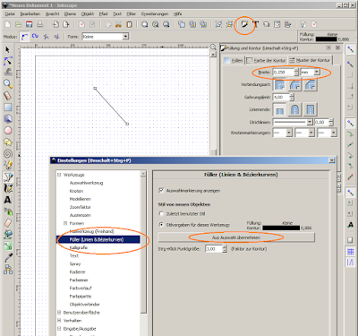358x336 pixels.
Task: Activate Spiro path mode toggle
Action: [x=35, y=37]
